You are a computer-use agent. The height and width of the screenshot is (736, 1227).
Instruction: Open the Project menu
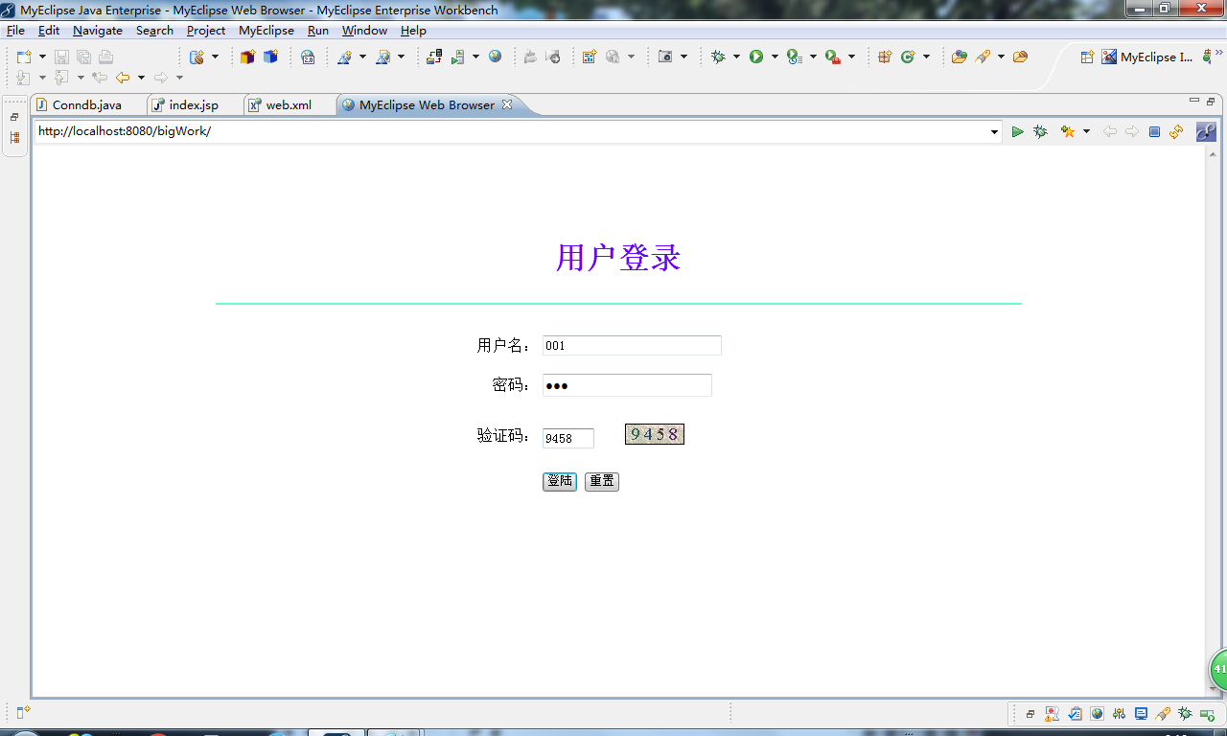pyautogui.click(x=206, y=31)
